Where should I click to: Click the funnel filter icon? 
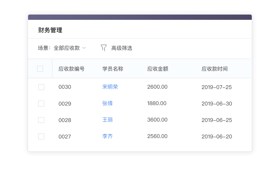pyautogui.click(x=104, y=48)
